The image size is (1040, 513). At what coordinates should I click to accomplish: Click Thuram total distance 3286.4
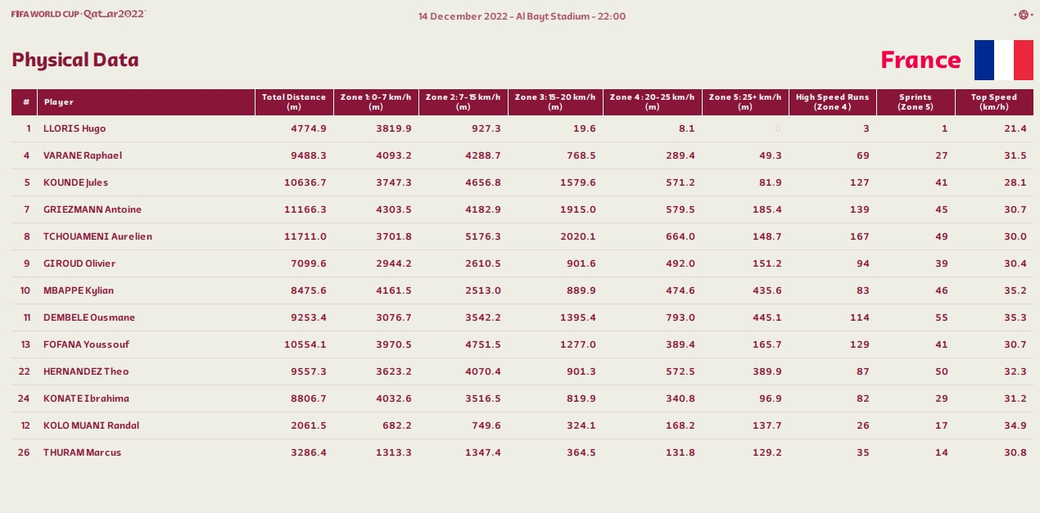coord(309,452)
